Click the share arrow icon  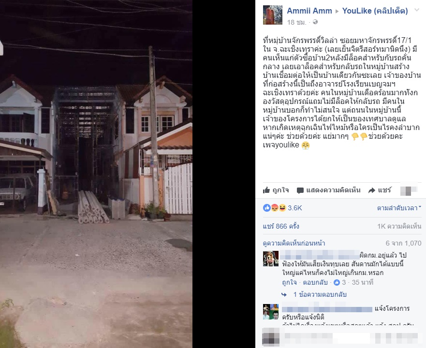click(372, 190)
